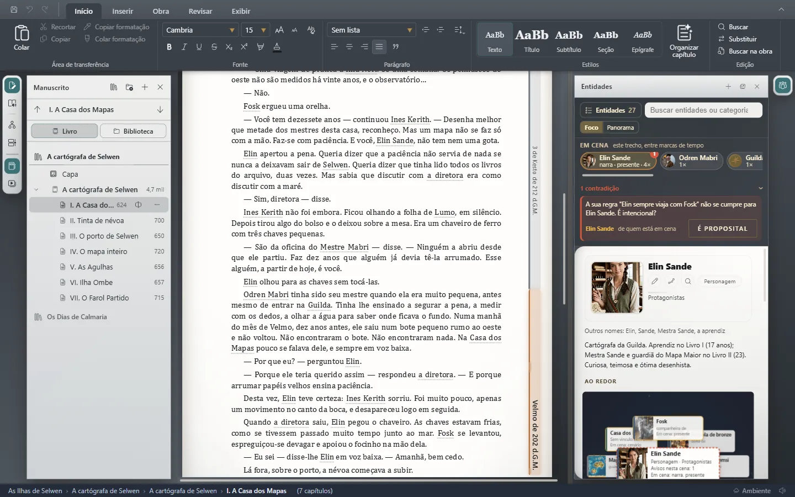The width and height of the screenshot is (795, 497).
Task: Open the Sem lista list-style dropdown
Action: (x=372, y=30)
